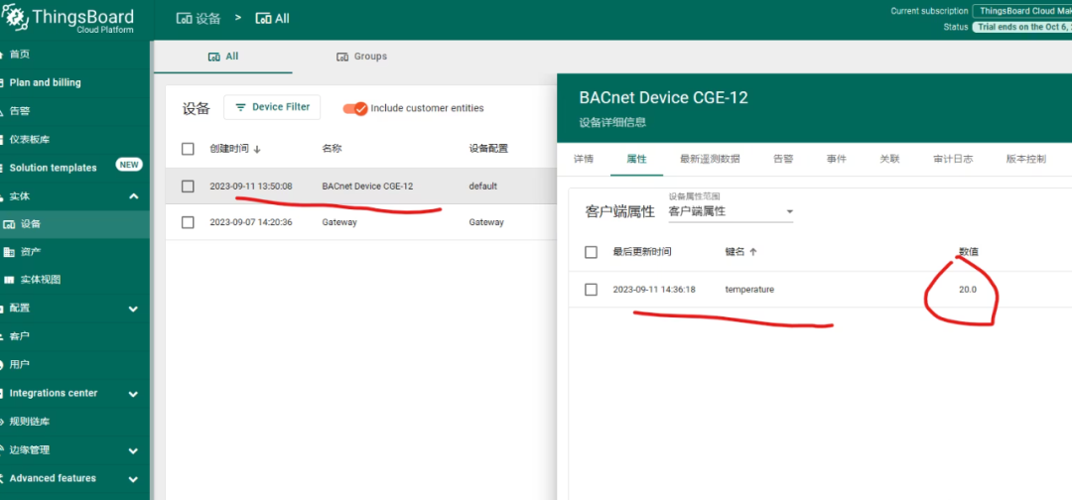Viewport: 1072px width, 500px height.
Task: Select the Gateway device row checkbox
Action: point(188,222)
